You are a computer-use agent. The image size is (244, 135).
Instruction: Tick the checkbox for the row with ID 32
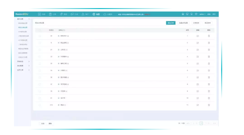pyautogui.click(x=40, y=36)
